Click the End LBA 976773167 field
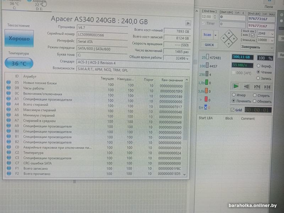 click(261, 19)
